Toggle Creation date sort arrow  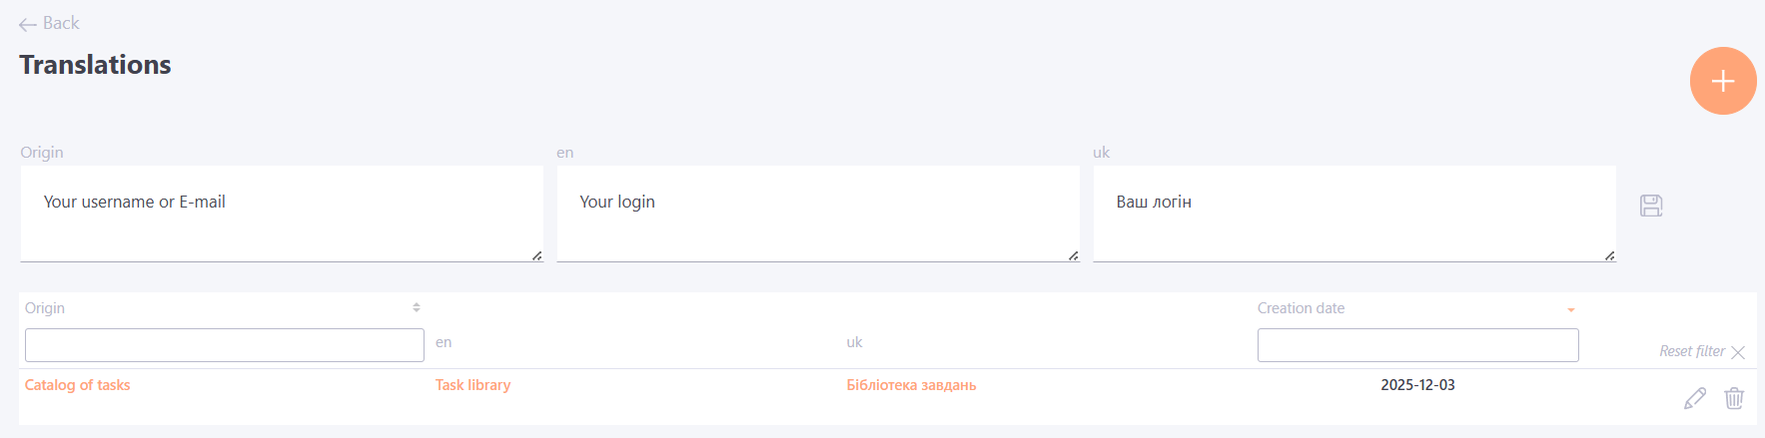[1570, 309]
